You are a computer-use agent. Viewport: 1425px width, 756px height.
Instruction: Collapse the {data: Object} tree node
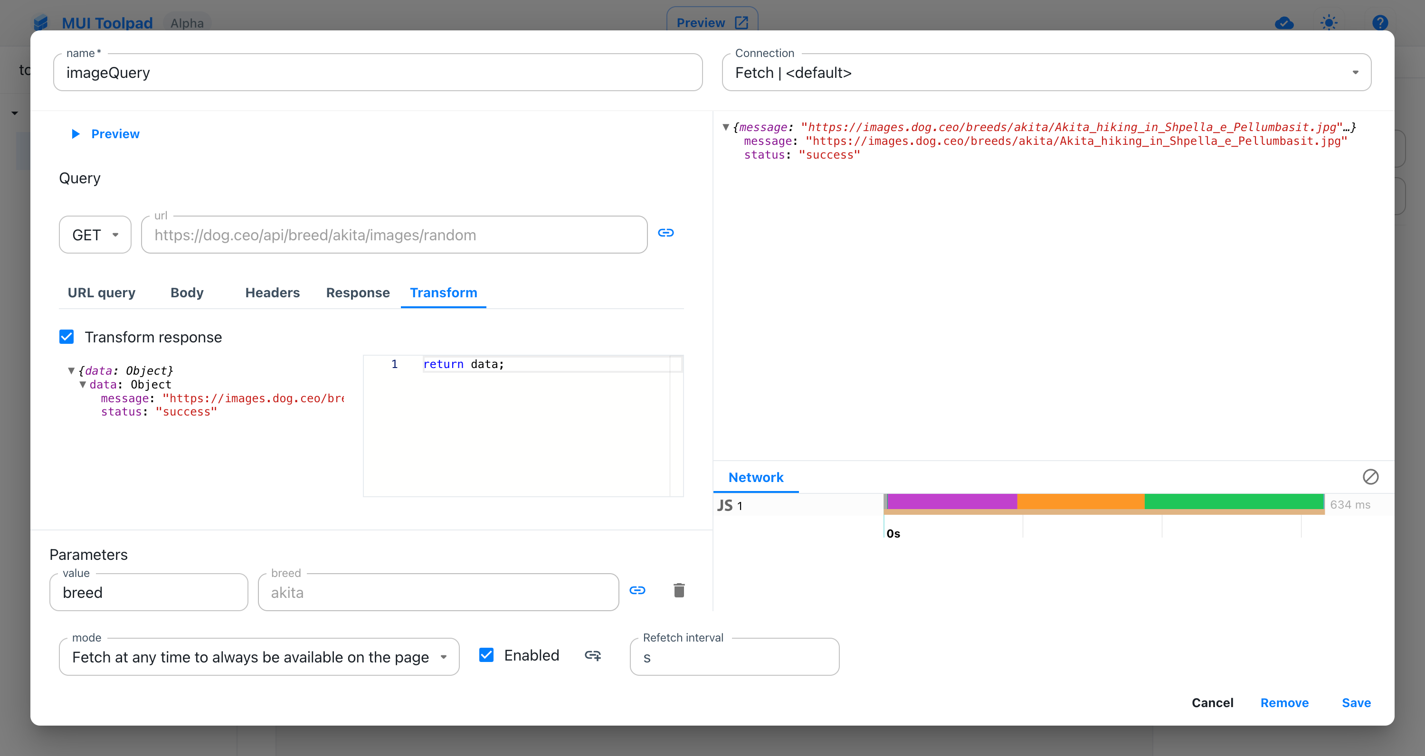point(71,370)
